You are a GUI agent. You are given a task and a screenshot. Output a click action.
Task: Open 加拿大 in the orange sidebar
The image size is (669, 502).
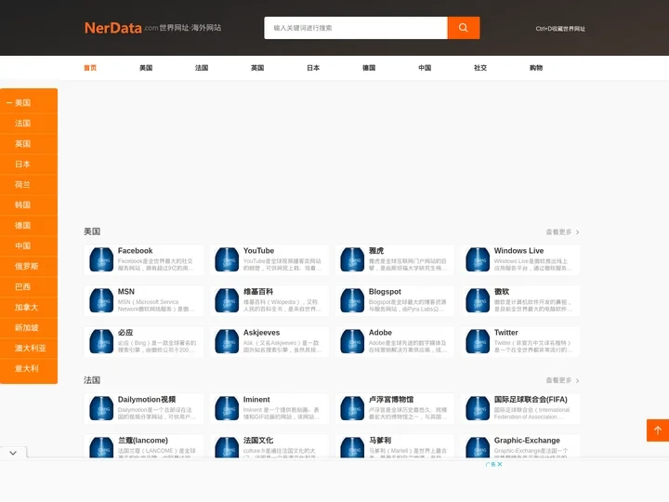point(29,308)
